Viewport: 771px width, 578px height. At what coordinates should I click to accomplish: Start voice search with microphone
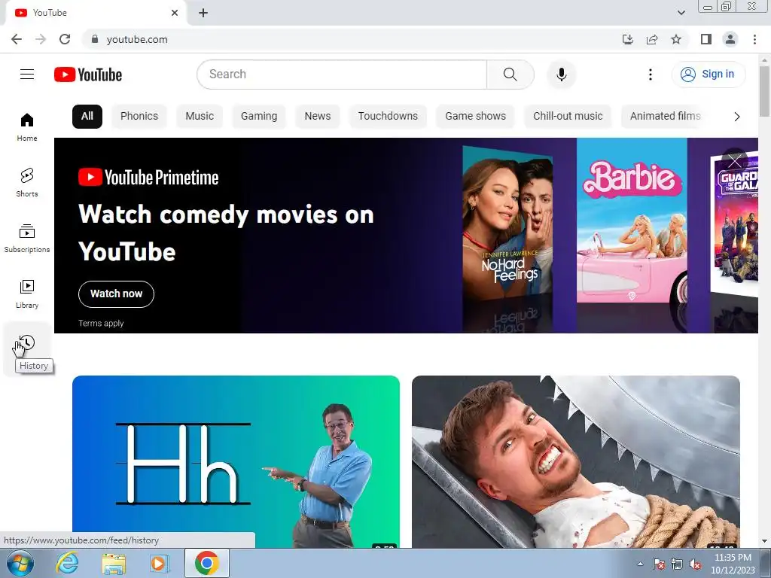[x=561, y=75]
